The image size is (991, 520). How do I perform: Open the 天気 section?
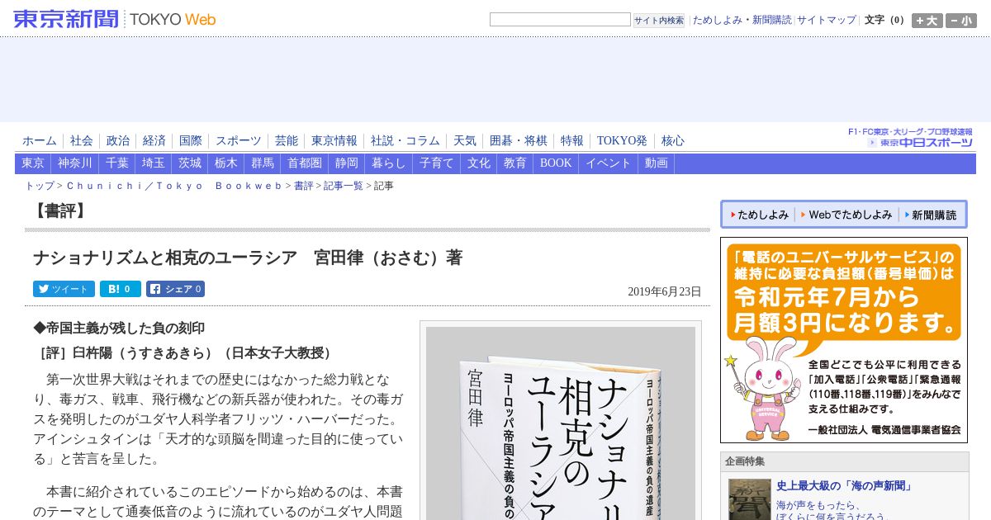(x=465, y=141)
